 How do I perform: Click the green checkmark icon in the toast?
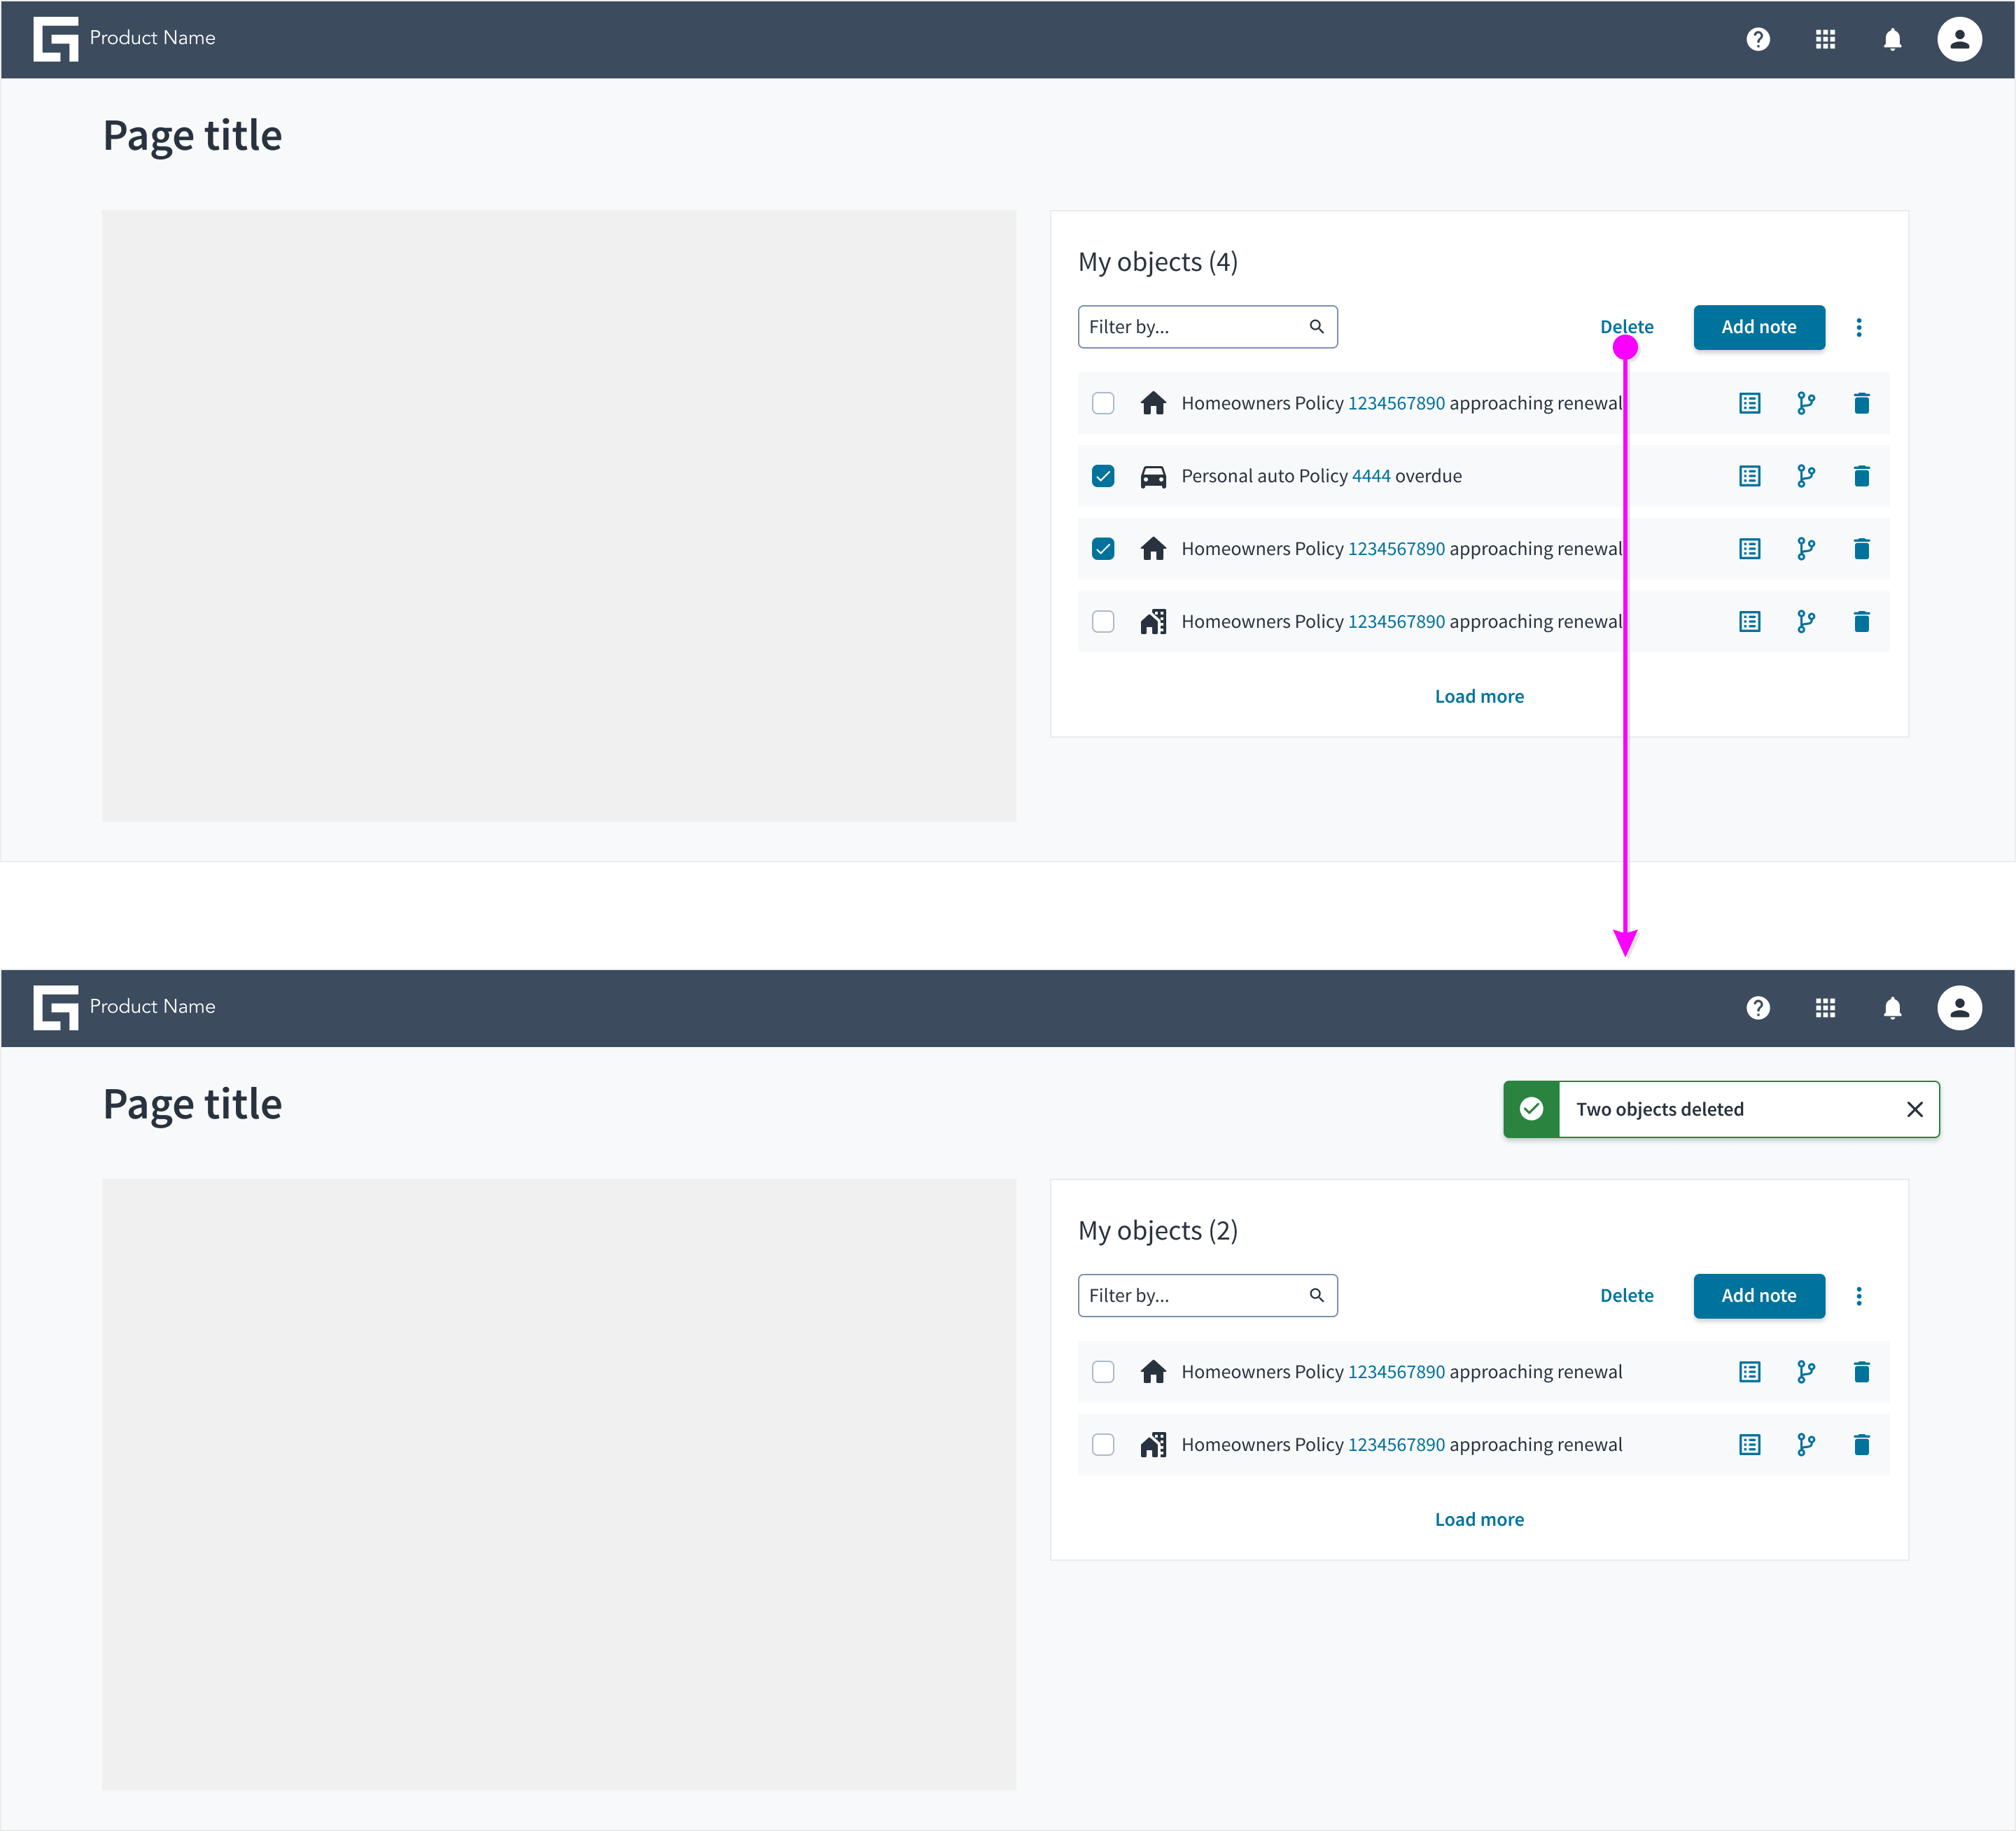tap(1531, 1109)
